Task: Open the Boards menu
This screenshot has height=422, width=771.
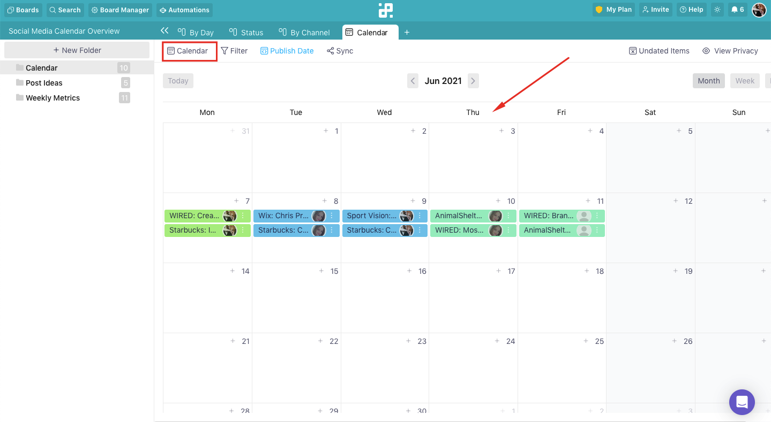Action: 23,10
